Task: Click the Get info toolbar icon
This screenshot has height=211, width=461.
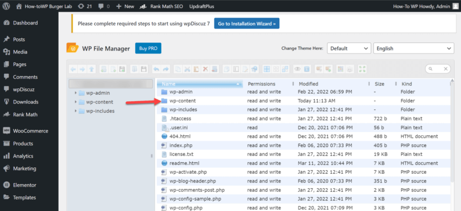Action: (x=307, y=69)
